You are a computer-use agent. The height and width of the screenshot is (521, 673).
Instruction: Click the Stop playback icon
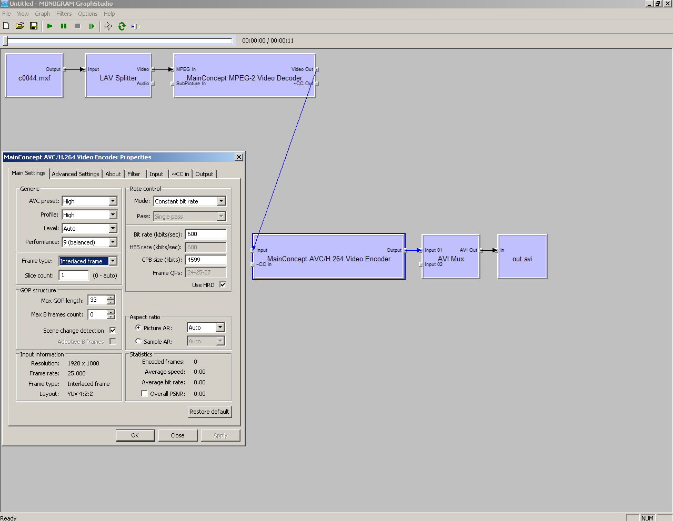pyautogui.click(x=77, y=26)
